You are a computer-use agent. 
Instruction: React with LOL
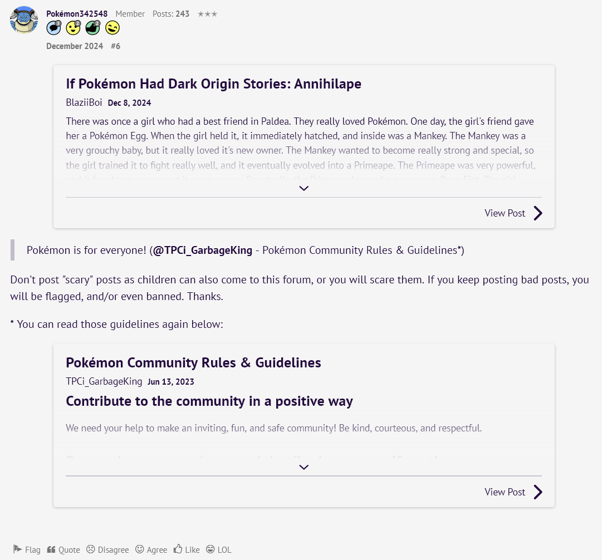click(x=219, y=549)
